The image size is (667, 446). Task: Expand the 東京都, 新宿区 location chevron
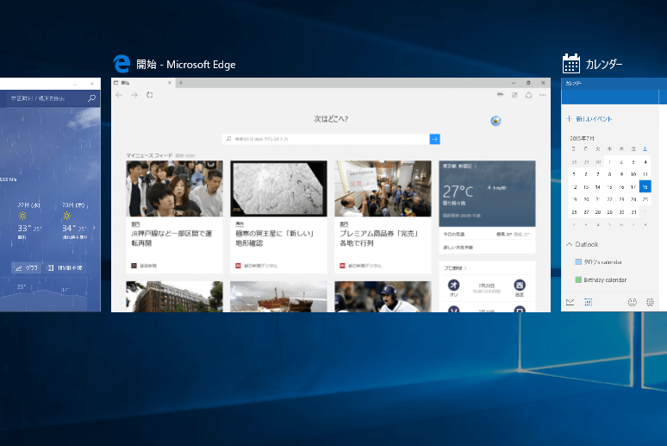tap(476, 166)
